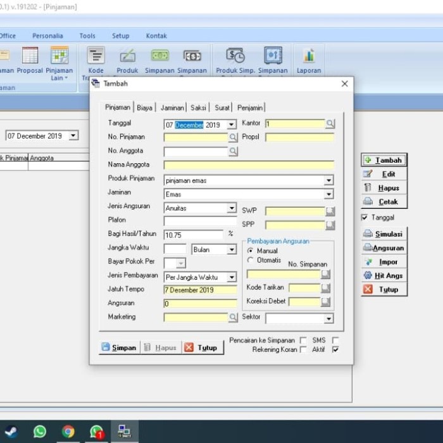Open Tanggal date dropdown in dialog

(x=232, y=125)
